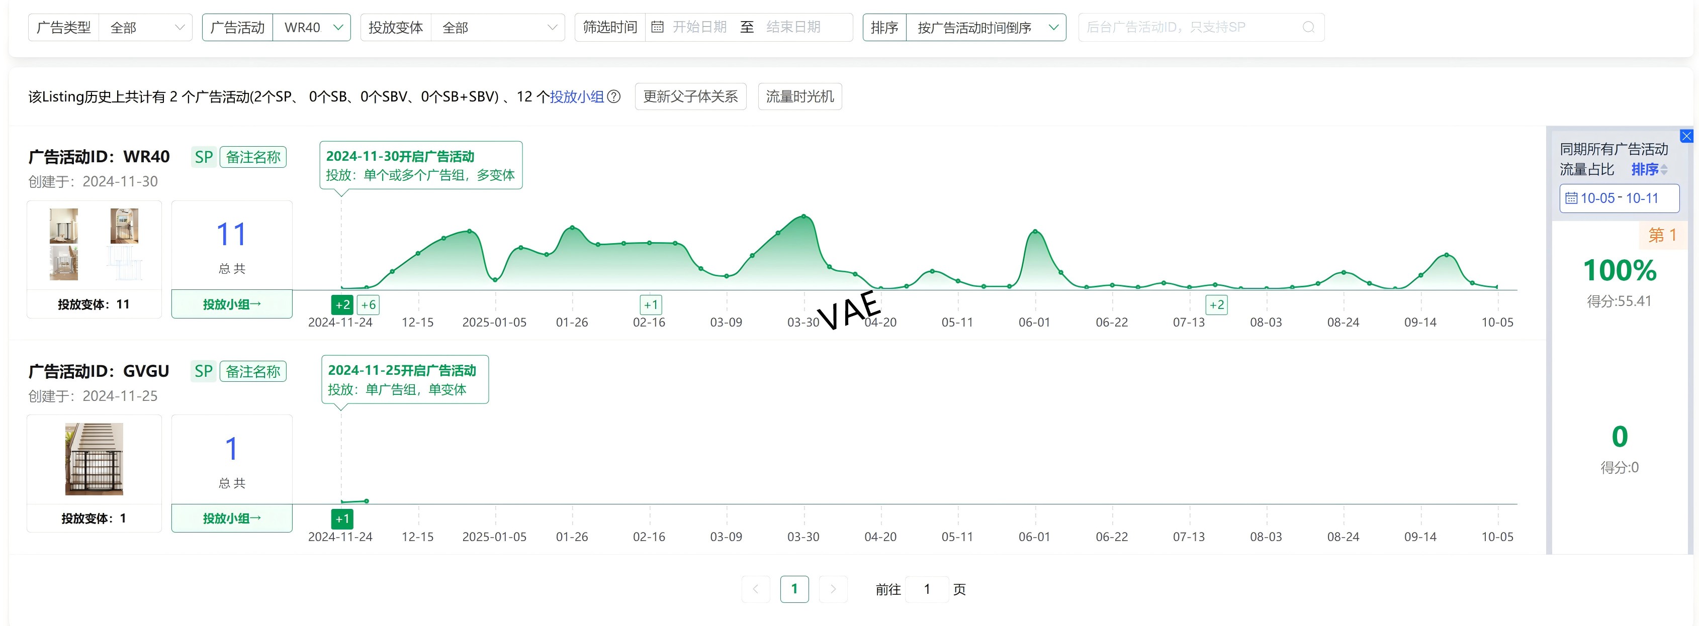The height and width of the screenshot is (626, 1699).
Task: Open the 投放变体 dropdown
Action: [498, 28]
